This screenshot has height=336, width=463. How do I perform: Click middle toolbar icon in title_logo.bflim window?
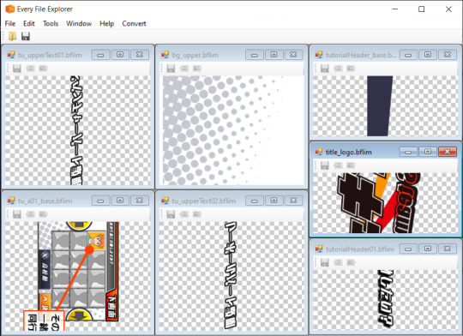[338, 165]
